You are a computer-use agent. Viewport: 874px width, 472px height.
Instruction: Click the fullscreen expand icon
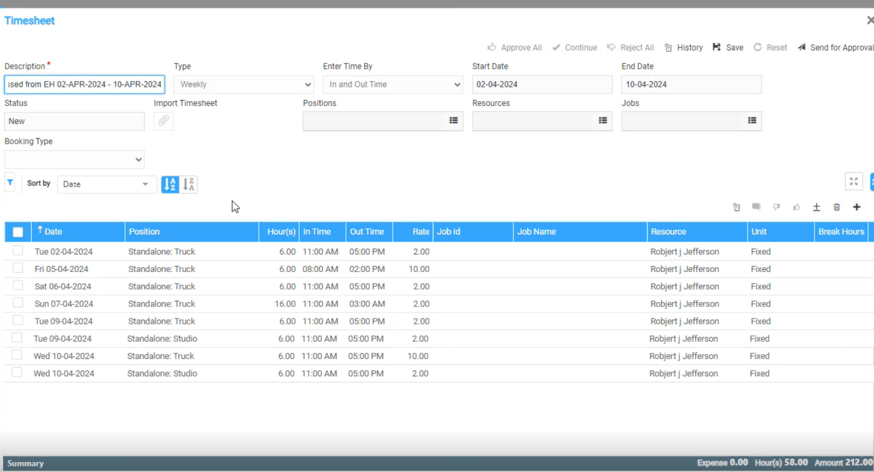tap(853, 181)
